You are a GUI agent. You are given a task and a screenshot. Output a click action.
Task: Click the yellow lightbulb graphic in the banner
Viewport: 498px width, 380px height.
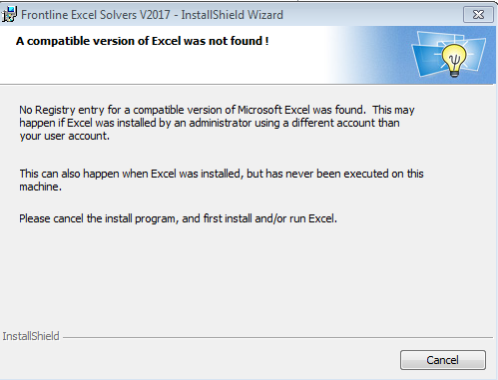[x=454, y=61]
